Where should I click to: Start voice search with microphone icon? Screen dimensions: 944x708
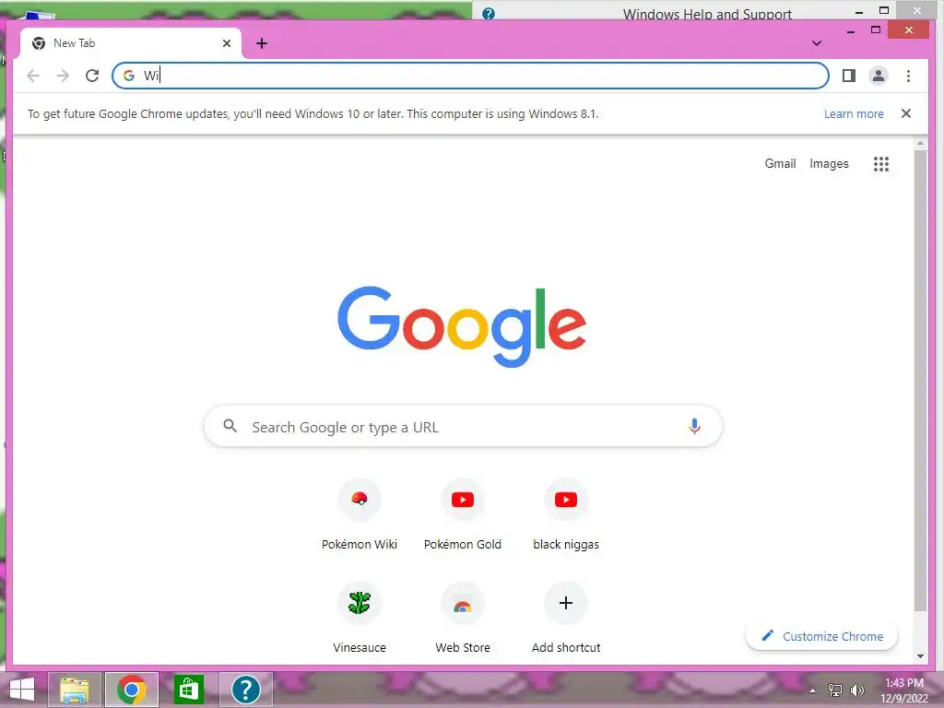click(694, 426)
